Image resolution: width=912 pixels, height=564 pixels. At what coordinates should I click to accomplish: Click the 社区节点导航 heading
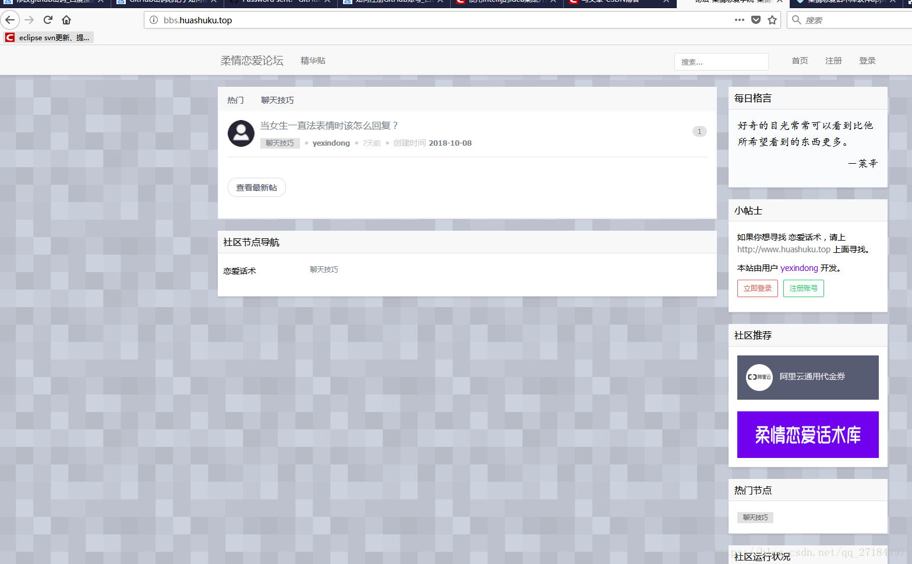[x=252, y=242]
